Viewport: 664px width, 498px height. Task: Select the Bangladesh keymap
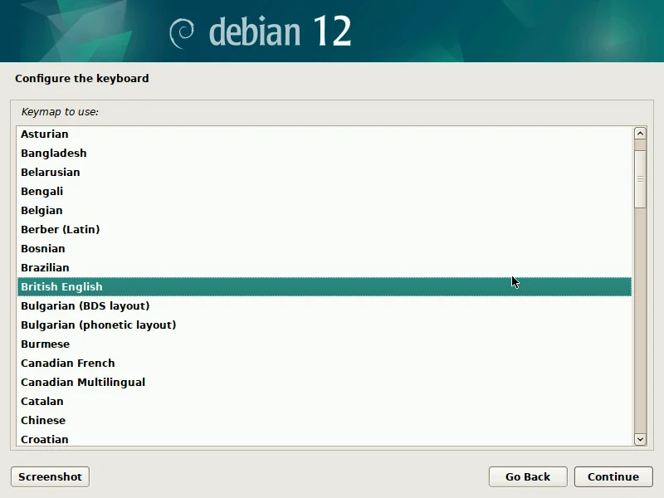point(325,153)
